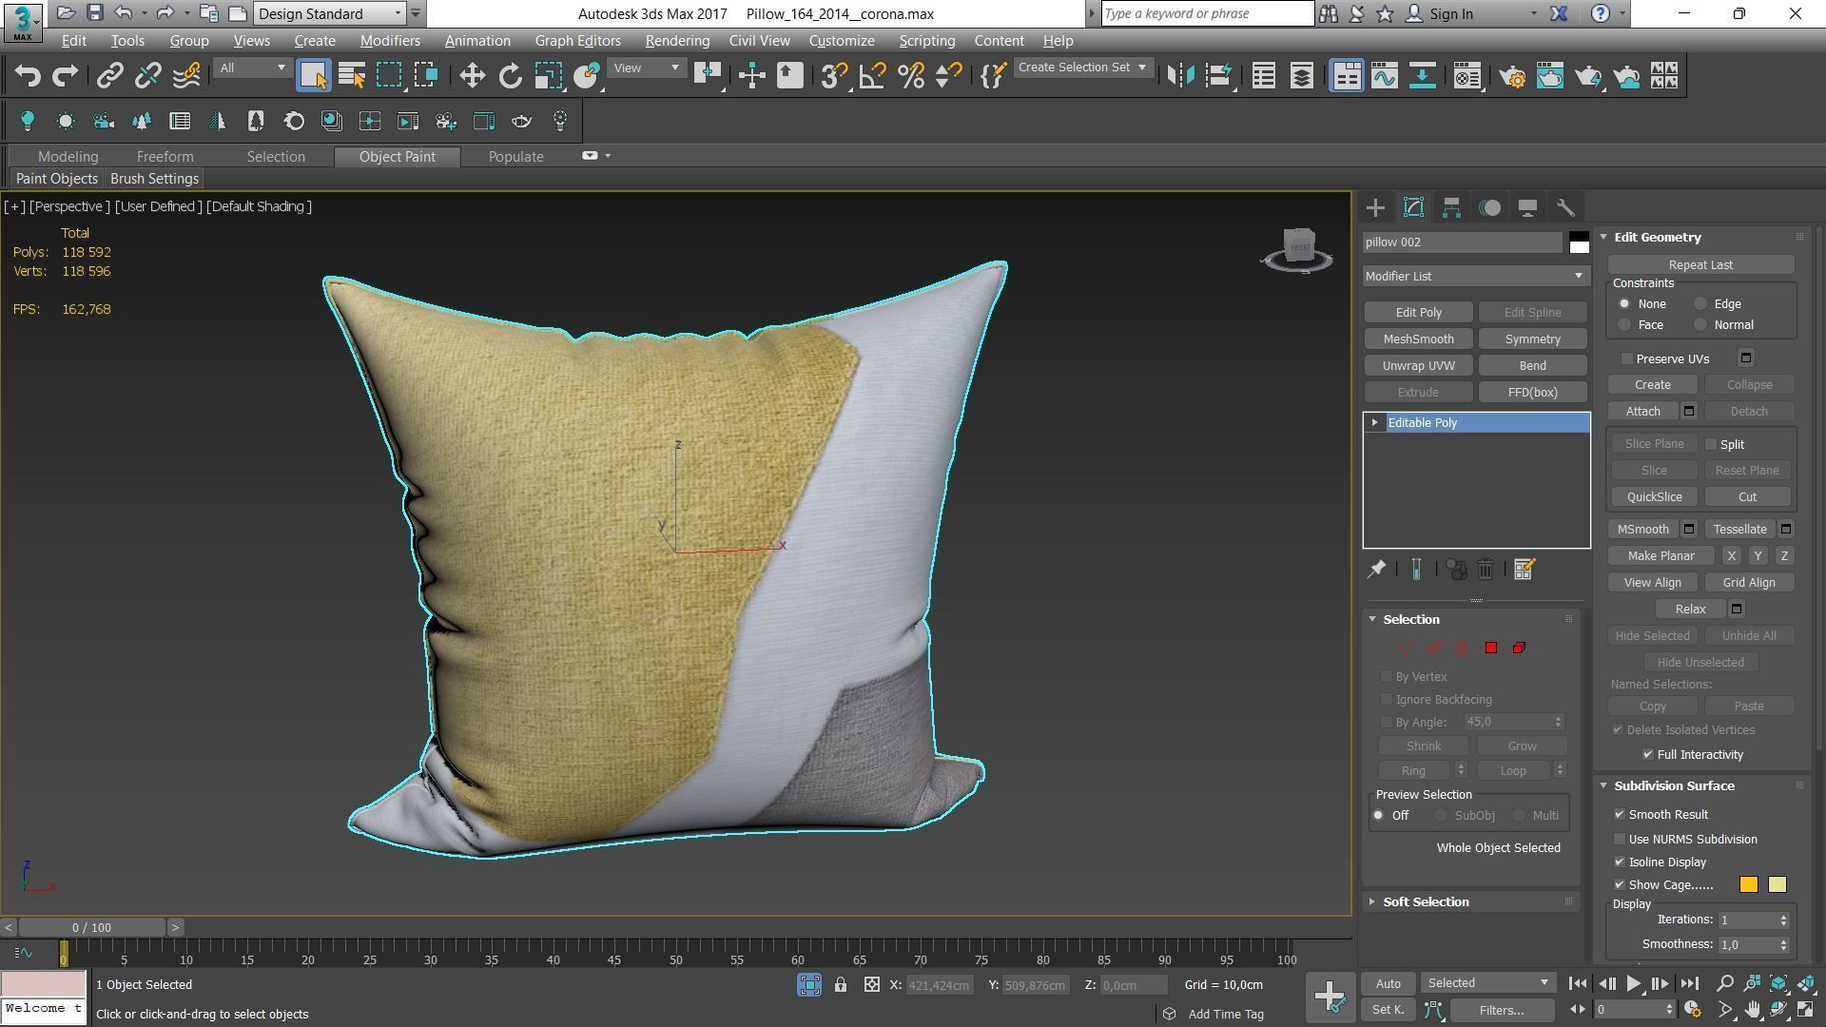The height and width of the screenshot is (1027, 1826).
Task: Open the Hierarchy command panel tab
Action: (1451, 207)
